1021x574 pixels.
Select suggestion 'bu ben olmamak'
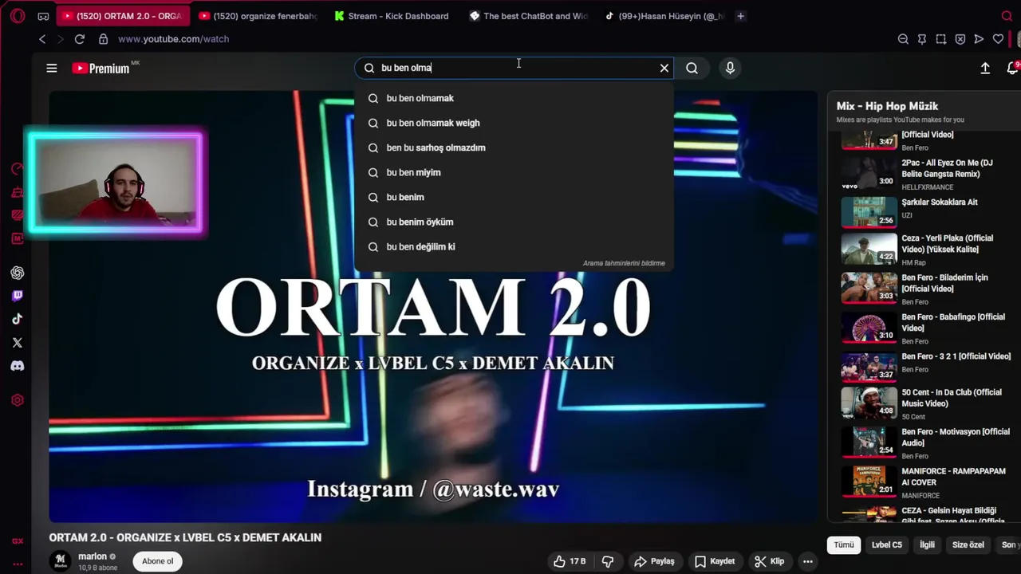coord(514,98)
